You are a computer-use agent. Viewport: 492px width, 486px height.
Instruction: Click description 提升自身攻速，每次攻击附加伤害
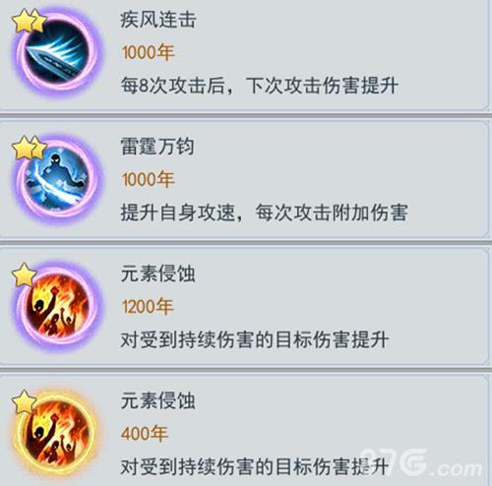coord(265,213)
